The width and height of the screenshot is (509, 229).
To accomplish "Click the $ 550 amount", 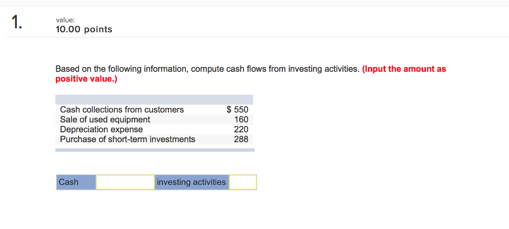I will [237, 110].
